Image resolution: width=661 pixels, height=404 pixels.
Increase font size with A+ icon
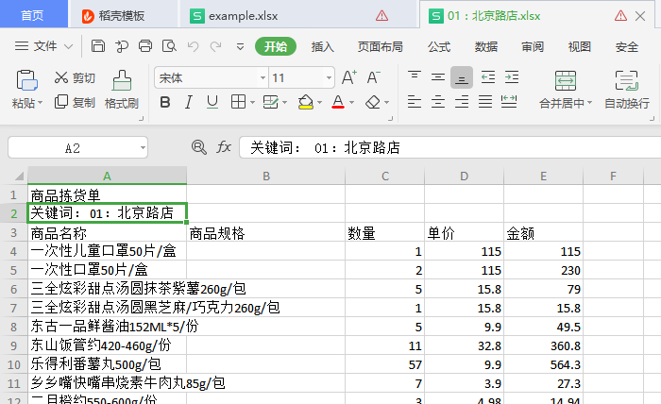[349, 77]
